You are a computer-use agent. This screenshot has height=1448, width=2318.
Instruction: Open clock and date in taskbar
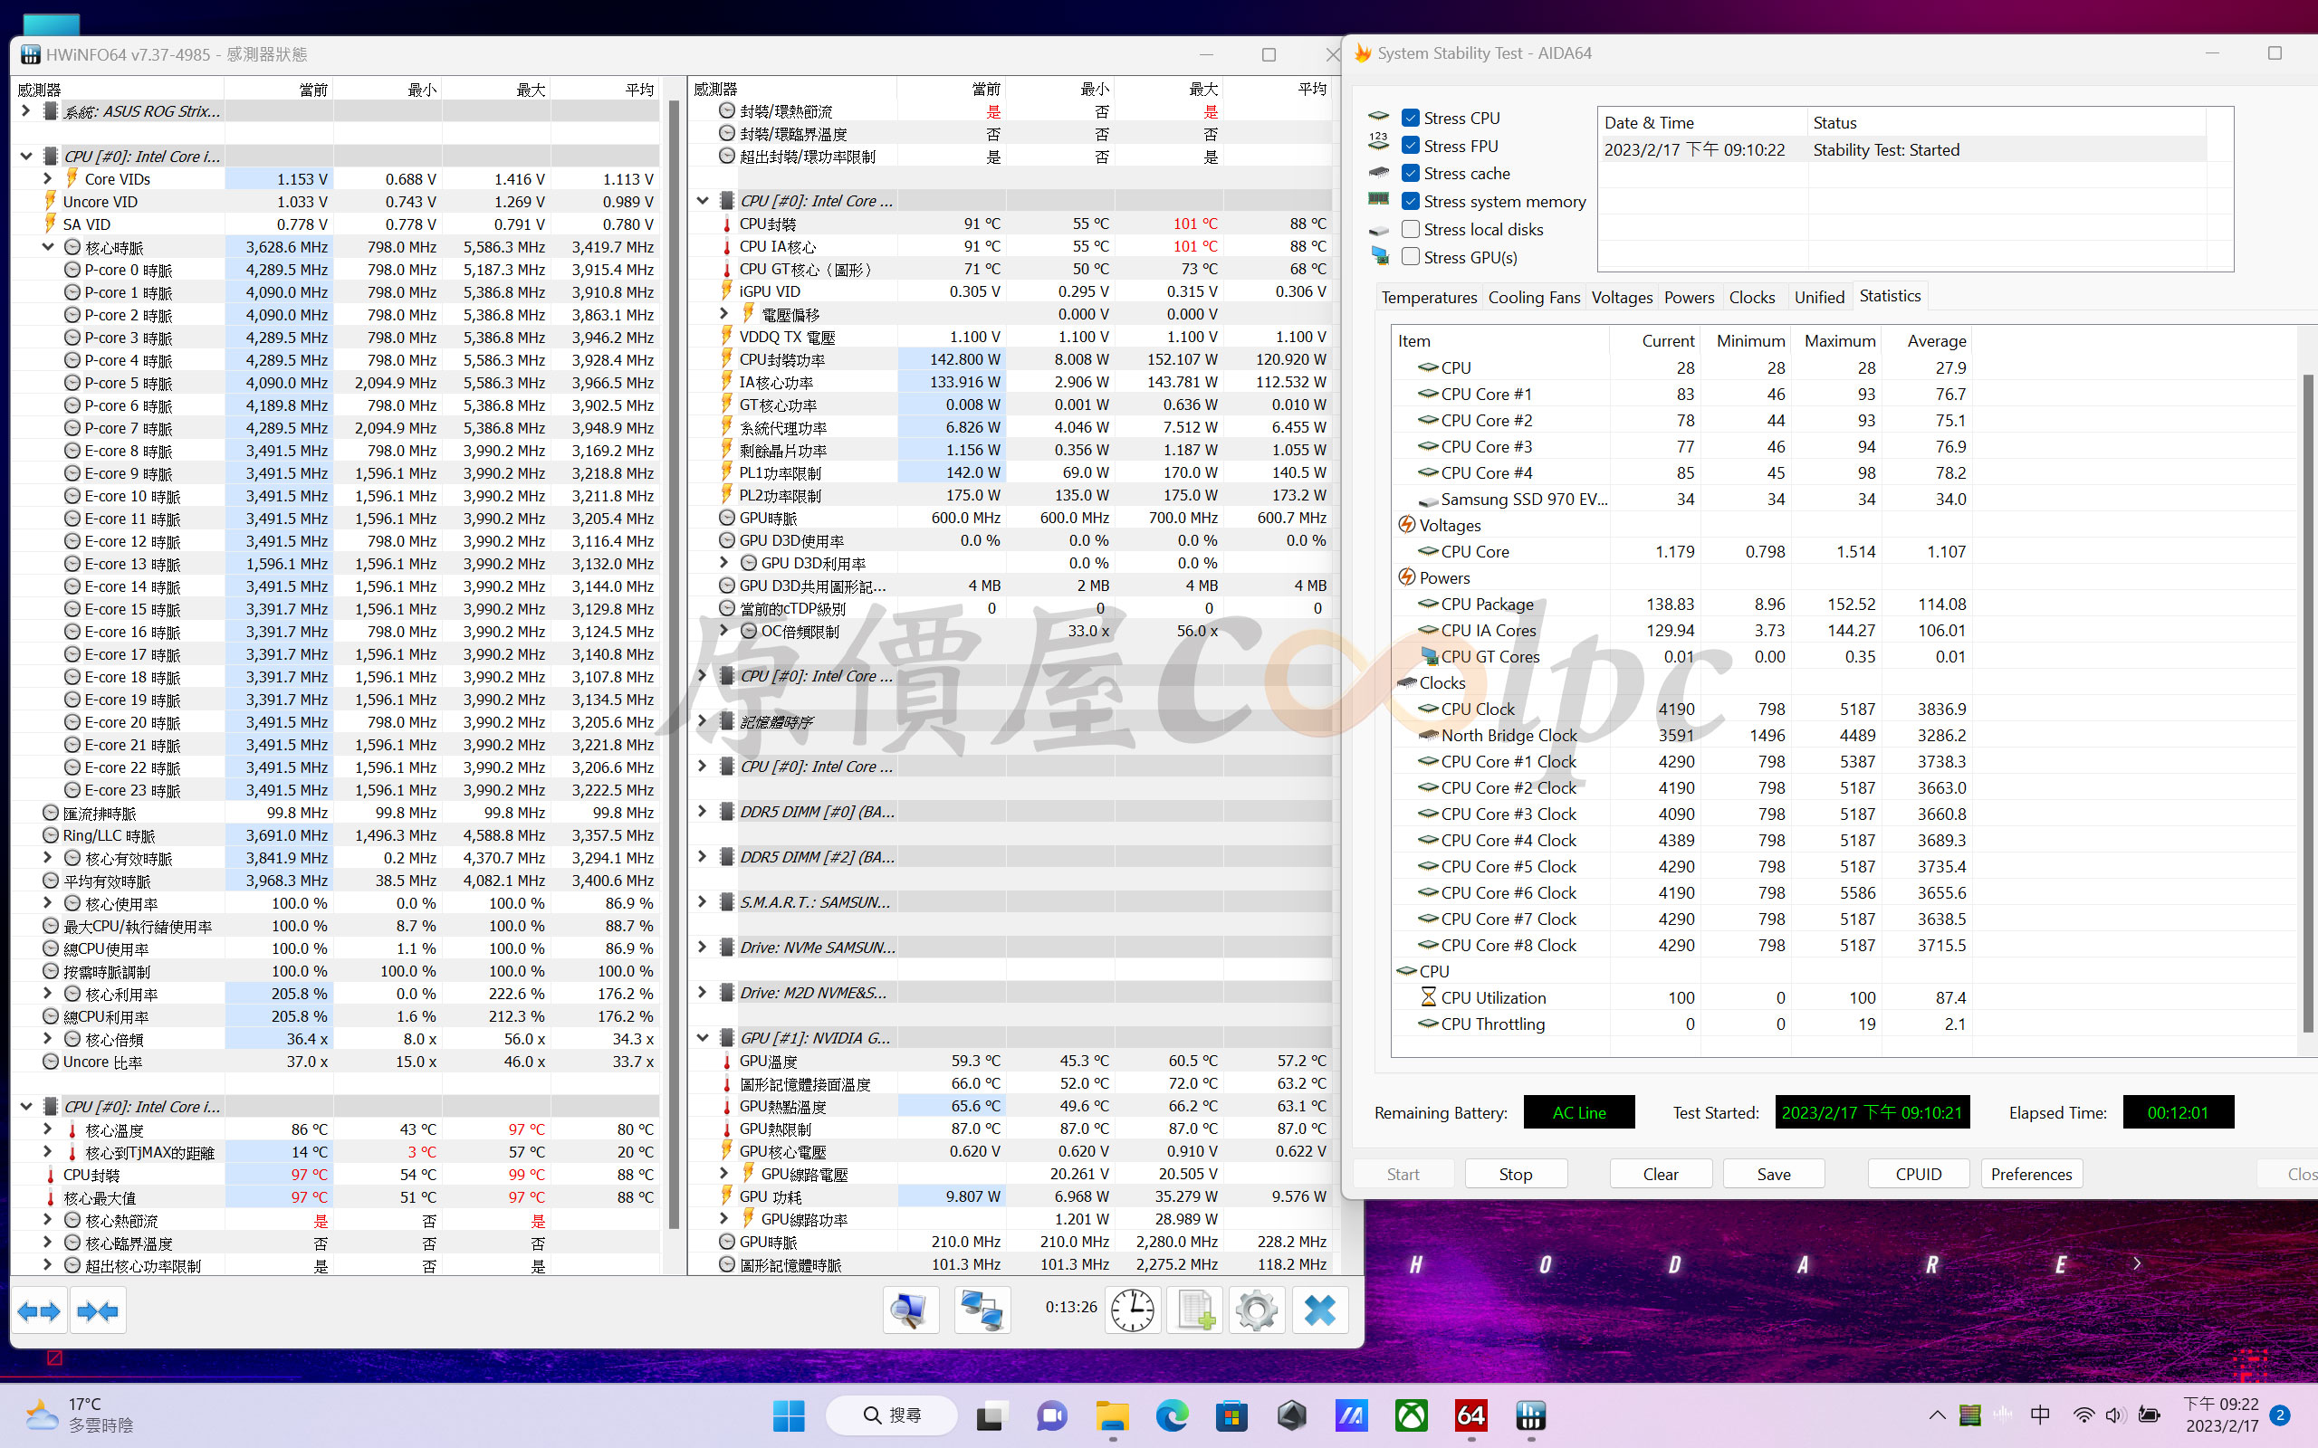(2221, 1415)
